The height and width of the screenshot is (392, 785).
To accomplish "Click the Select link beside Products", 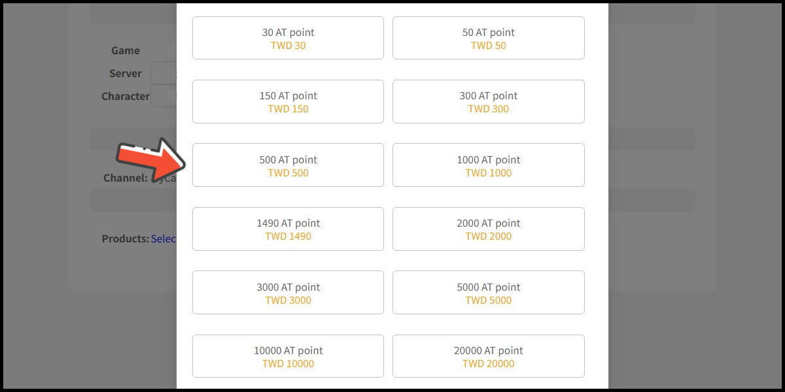I will 164,239.
